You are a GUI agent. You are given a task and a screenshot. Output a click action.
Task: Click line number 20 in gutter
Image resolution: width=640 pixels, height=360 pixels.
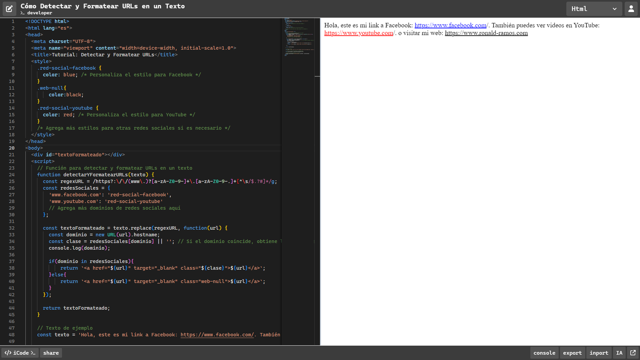tap(12, 148)
